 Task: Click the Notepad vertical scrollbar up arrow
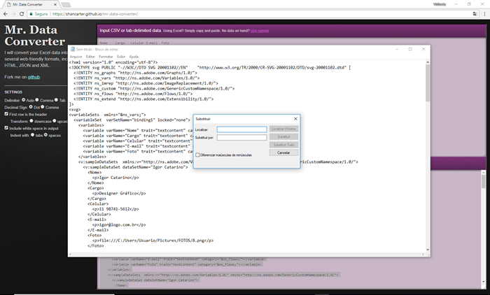tap(428, 62)
